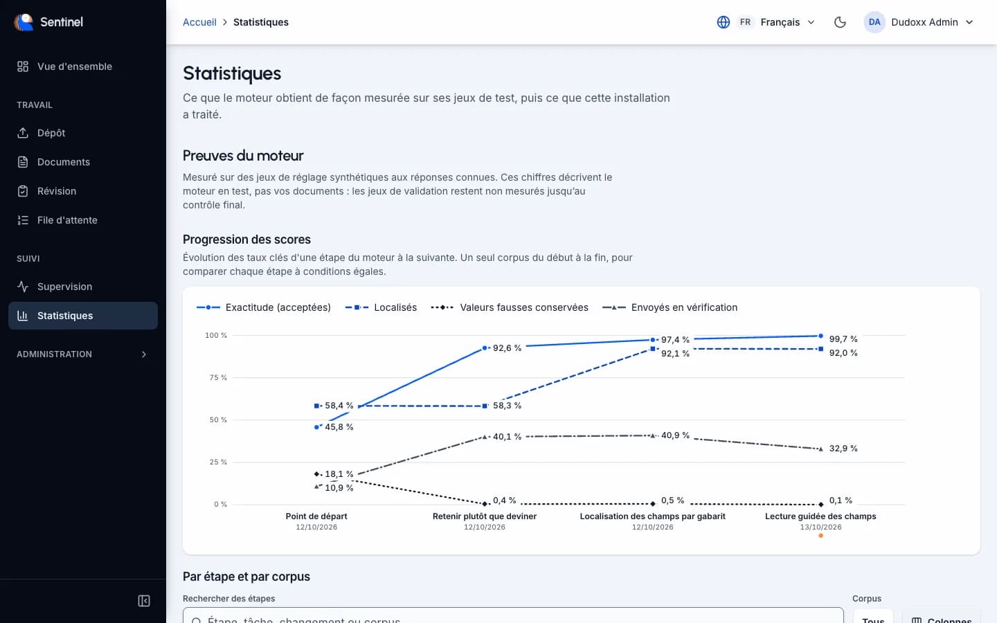Select the 32,9 % data label
Viewport: 997px width, 623px height.
(x=843, y=449)
